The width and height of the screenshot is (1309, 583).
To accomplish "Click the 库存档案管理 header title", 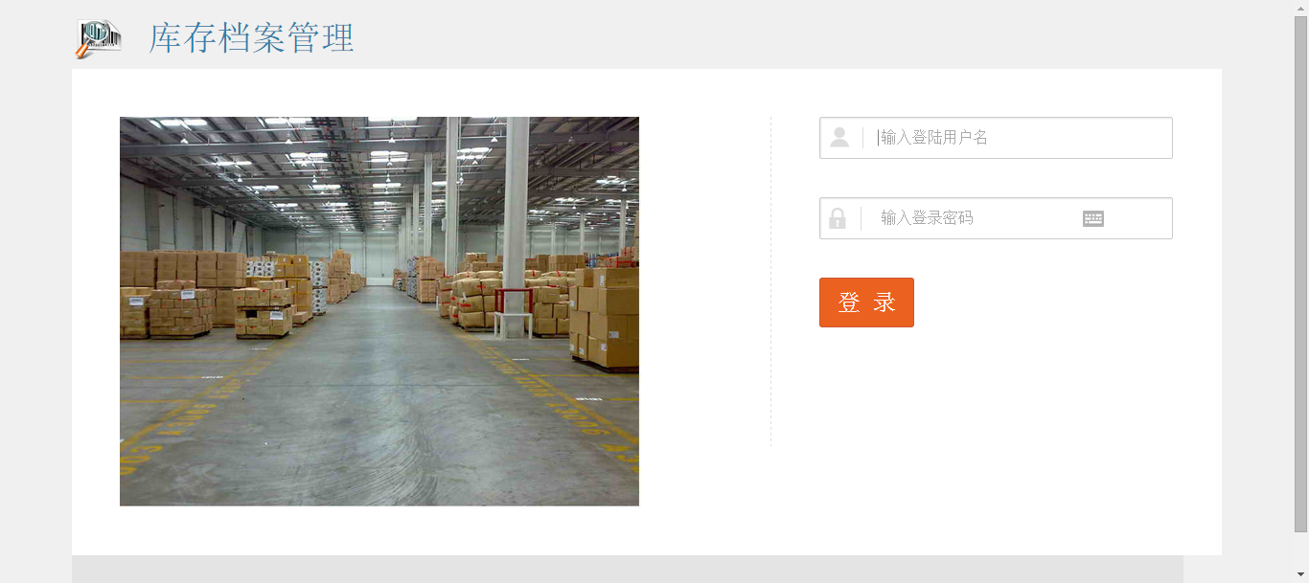I will click(x=252, y=38).
